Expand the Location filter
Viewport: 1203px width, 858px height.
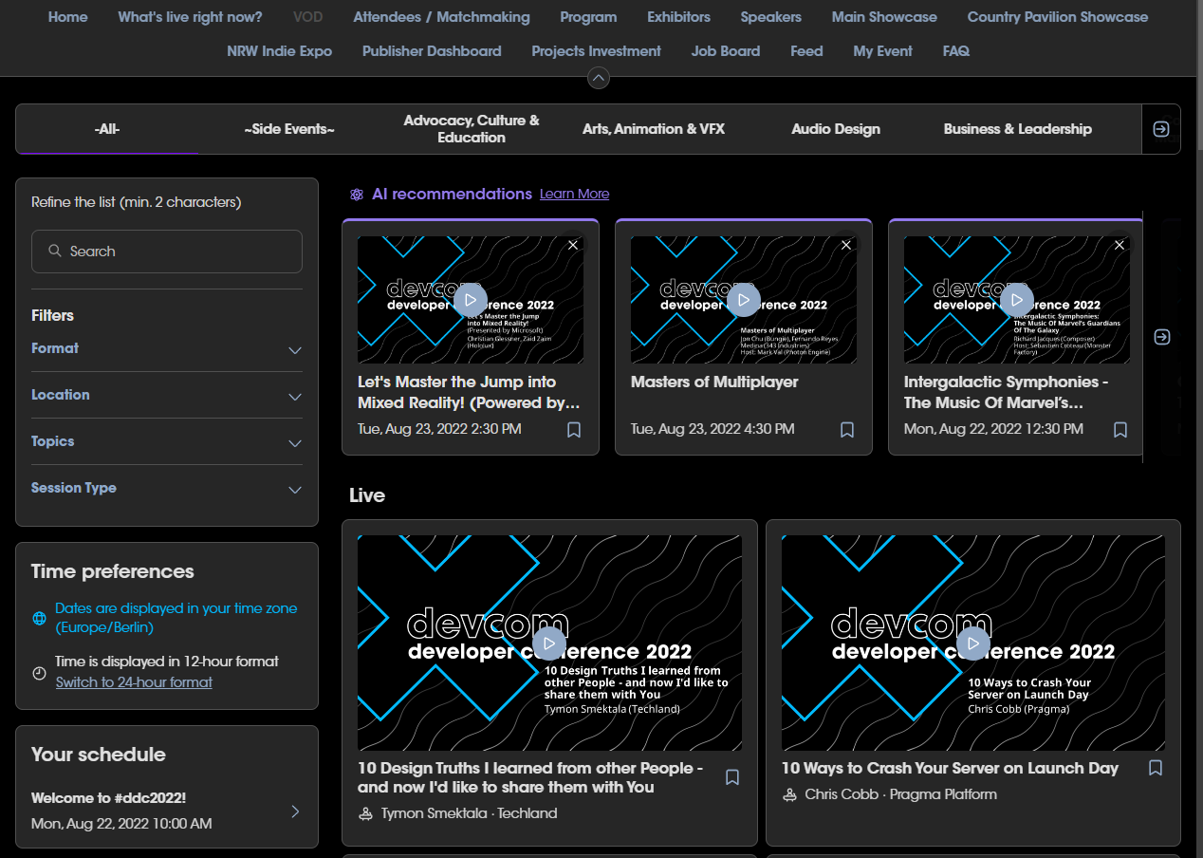(295, 397)
